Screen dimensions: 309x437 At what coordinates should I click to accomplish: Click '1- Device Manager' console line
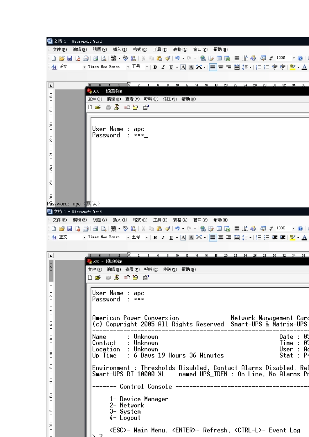click(139, 399)
